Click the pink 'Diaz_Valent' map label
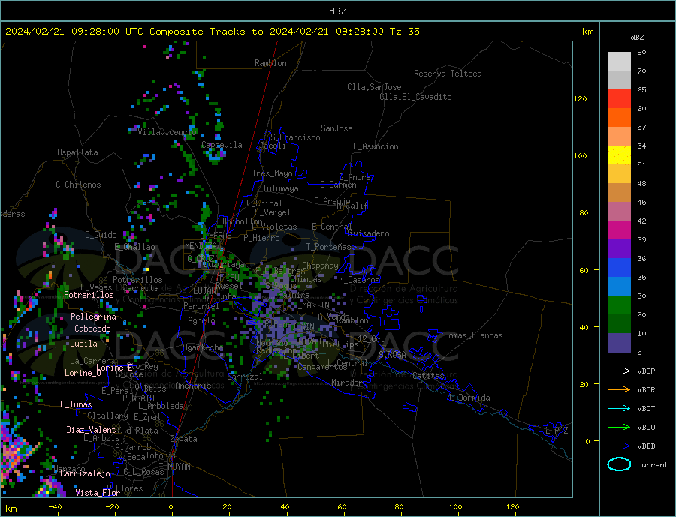This screenshot has width=676, height=517. click(x=91, y=430)
